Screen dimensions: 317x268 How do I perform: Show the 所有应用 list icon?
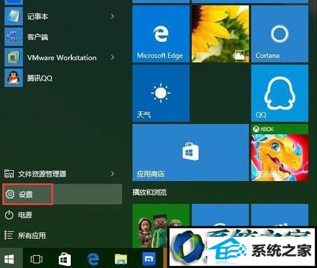coord(9,235)
